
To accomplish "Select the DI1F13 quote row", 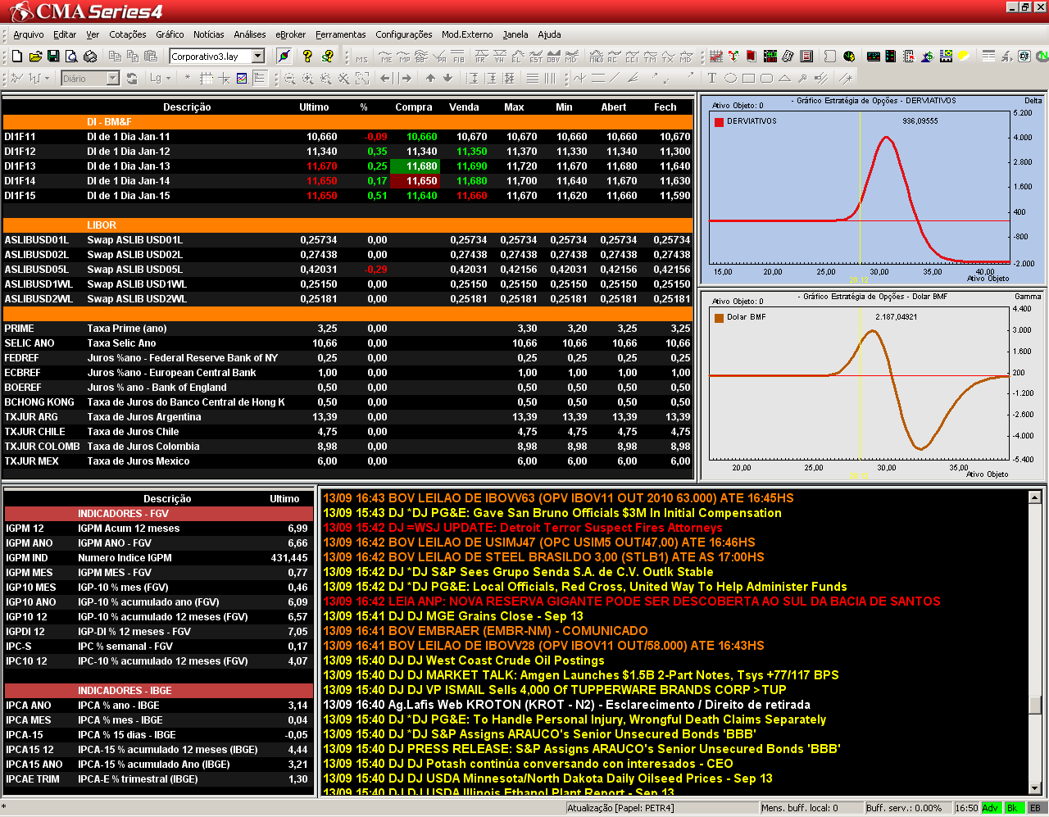I will (347, 166).
